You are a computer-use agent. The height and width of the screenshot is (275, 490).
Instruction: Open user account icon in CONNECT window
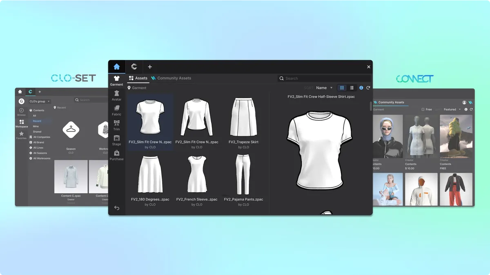pyautogui.click(x=464, y=103)
